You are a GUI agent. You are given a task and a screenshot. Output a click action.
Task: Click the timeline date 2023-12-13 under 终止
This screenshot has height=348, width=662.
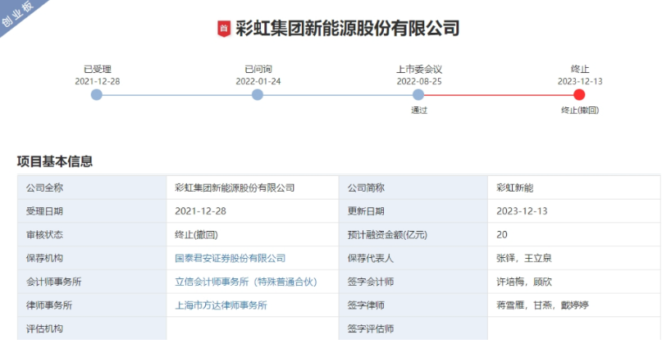(x=580, y=81)
